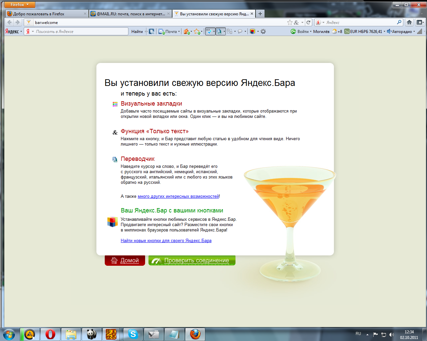Click the red Домой button
Screen dimensions: 427x341
click(125, 260)
